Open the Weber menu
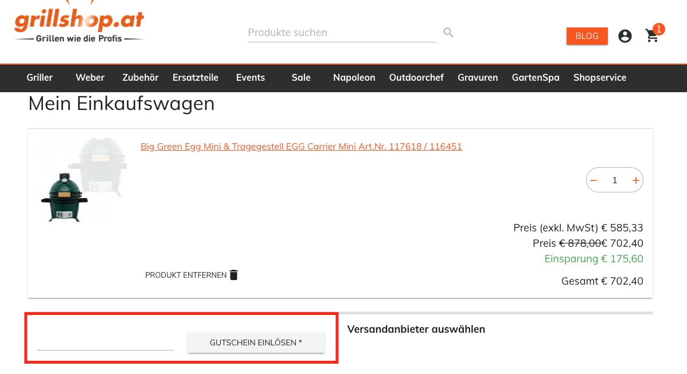 90,78
